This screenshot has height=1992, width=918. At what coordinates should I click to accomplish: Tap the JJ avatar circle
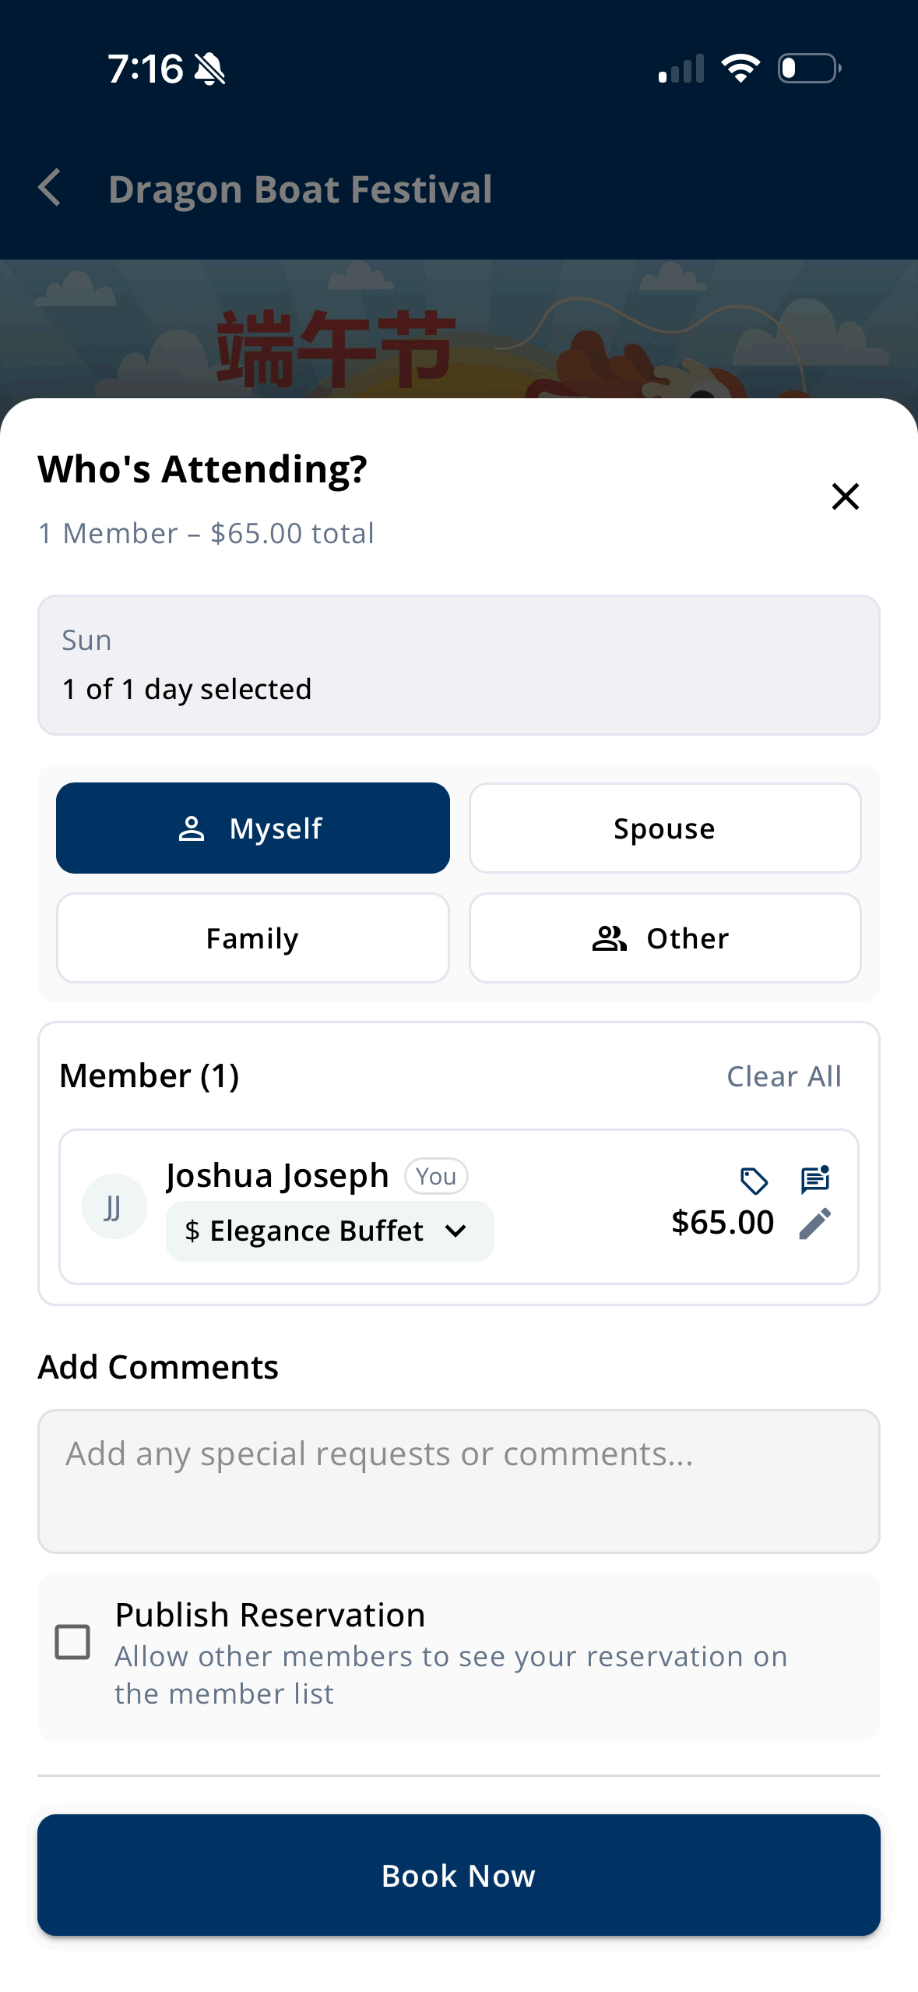pos(114,1206)
